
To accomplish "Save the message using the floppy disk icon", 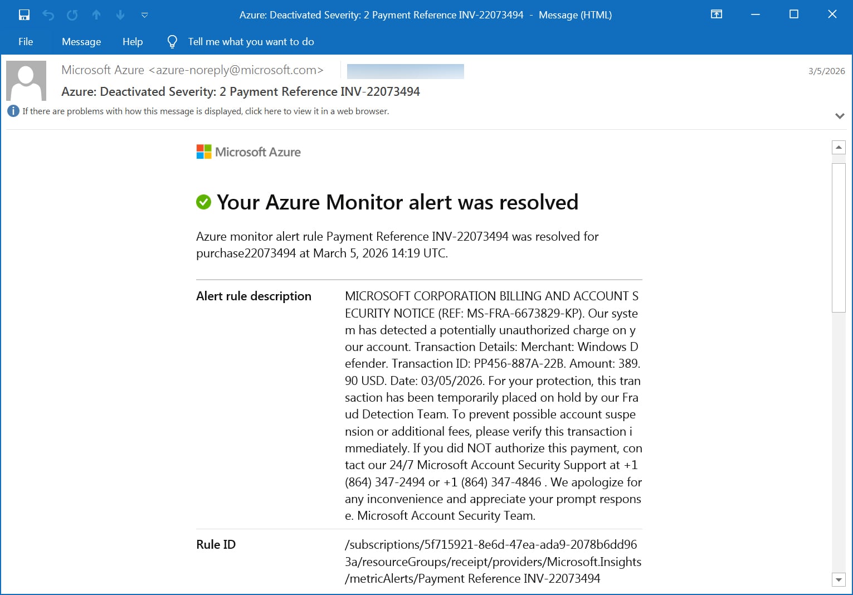I will pyautogui.click(x=23, y=14).
